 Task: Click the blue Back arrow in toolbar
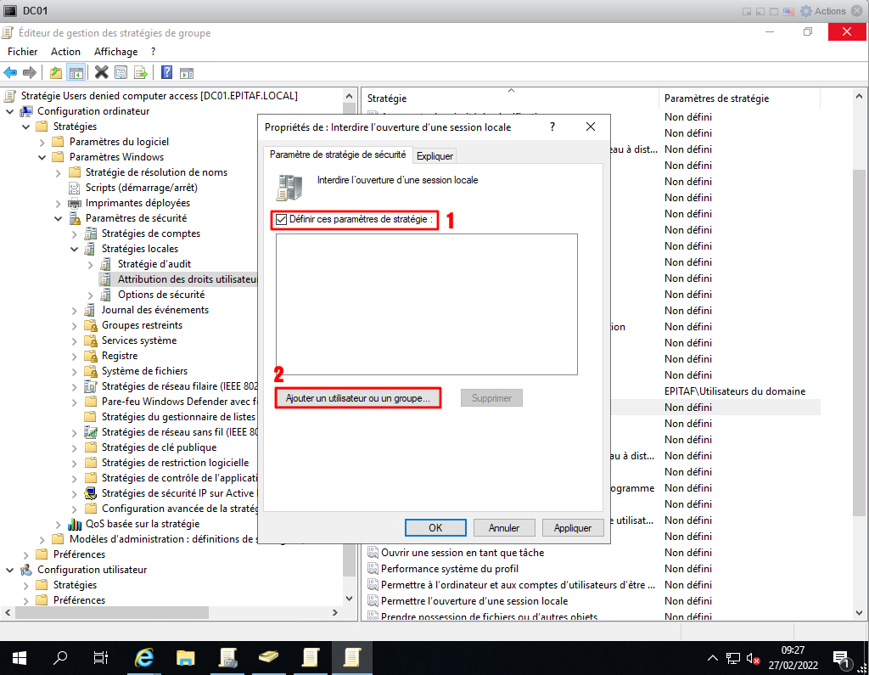tap(11, 72)
